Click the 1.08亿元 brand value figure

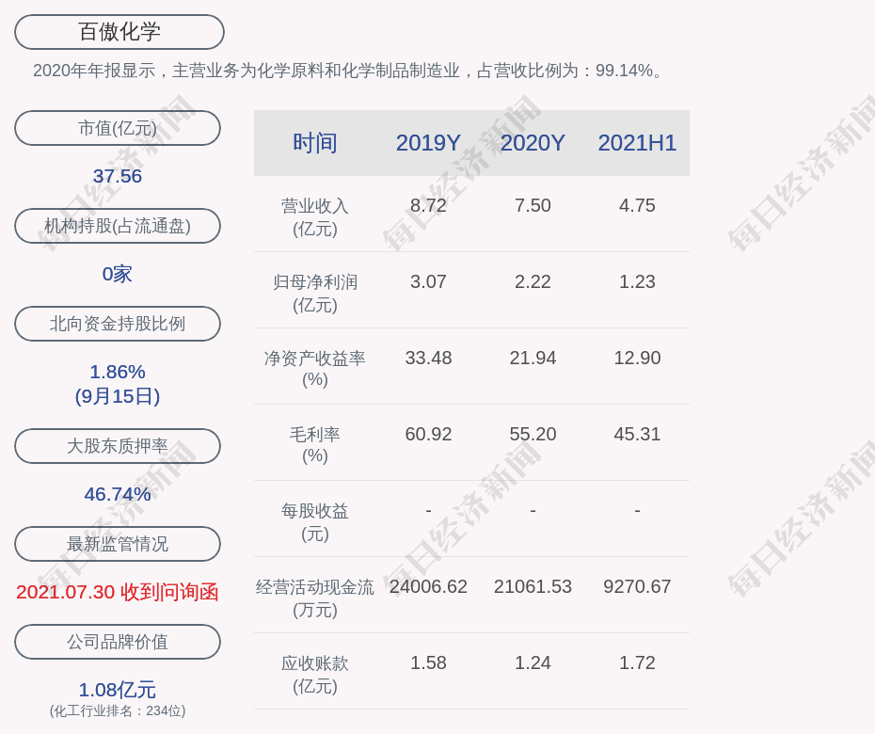pos(118,690)
